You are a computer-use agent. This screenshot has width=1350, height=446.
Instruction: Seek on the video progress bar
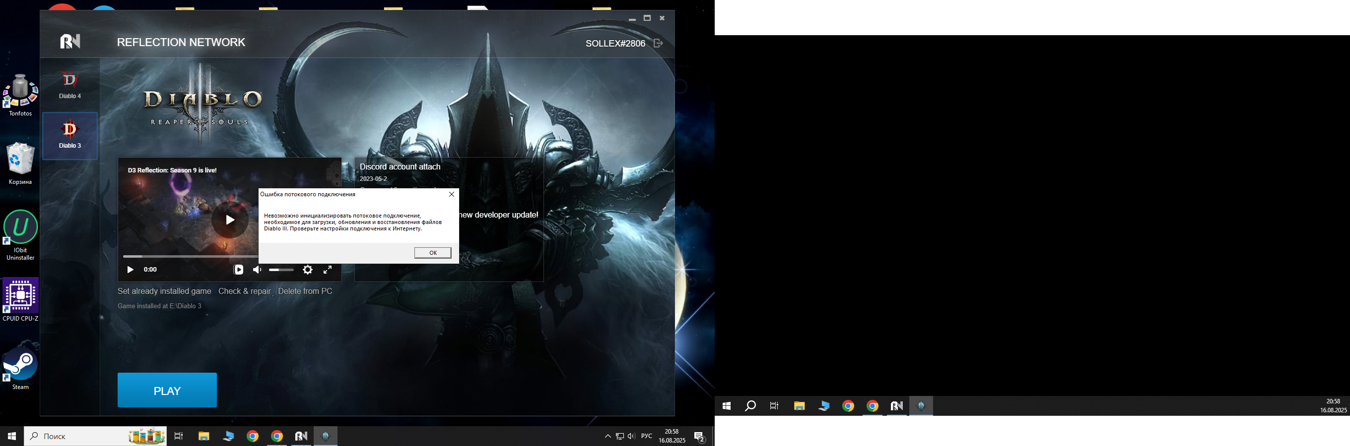point(191,257)
